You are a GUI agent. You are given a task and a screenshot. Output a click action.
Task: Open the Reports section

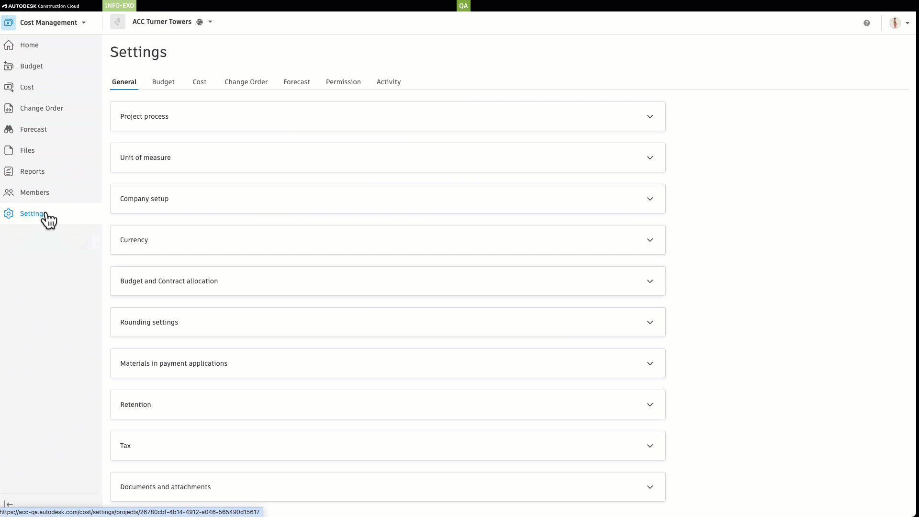[32, 171]
